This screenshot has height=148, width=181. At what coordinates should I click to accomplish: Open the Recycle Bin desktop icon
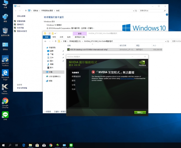[5, 32]
